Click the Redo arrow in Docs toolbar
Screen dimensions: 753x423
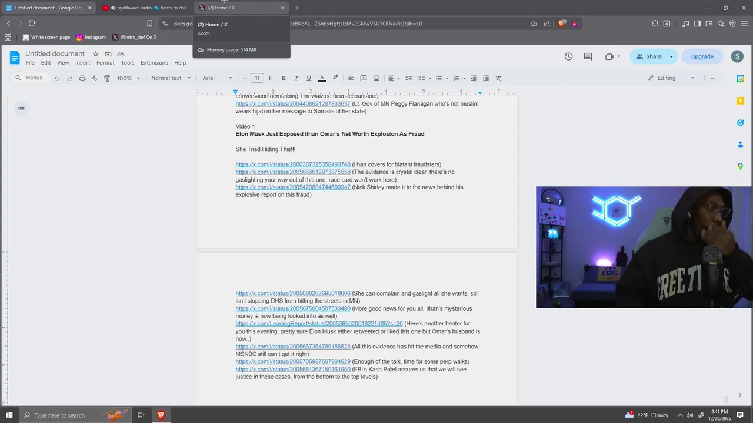pos(69,78)
